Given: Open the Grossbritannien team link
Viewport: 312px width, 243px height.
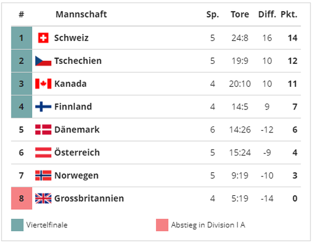Looking at the screenshot, I should point(89,198).
